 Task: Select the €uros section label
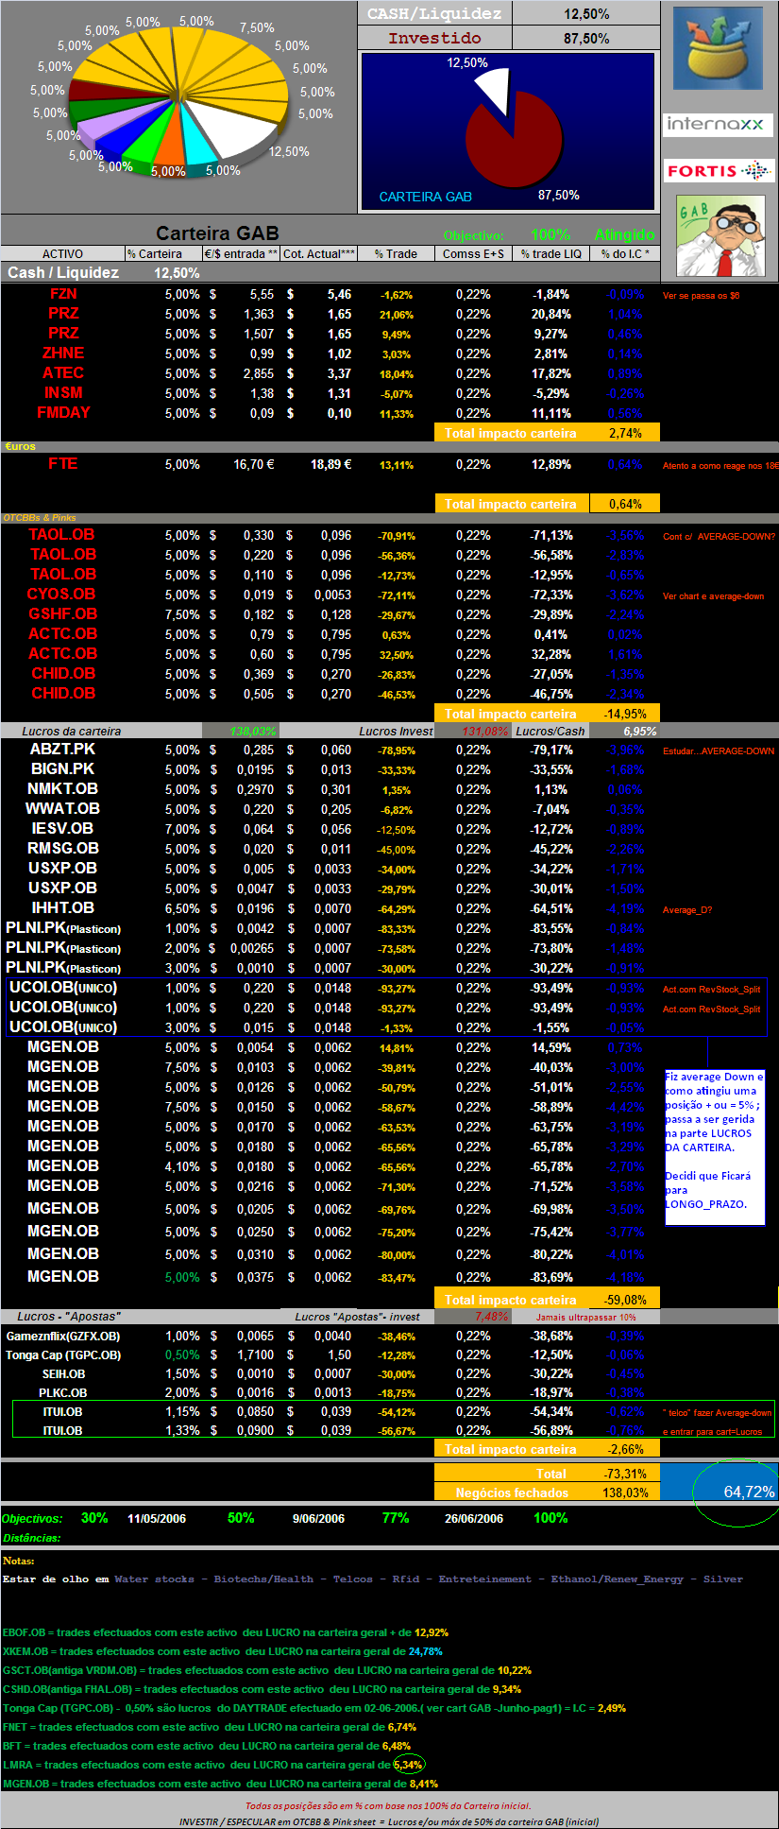20,446
